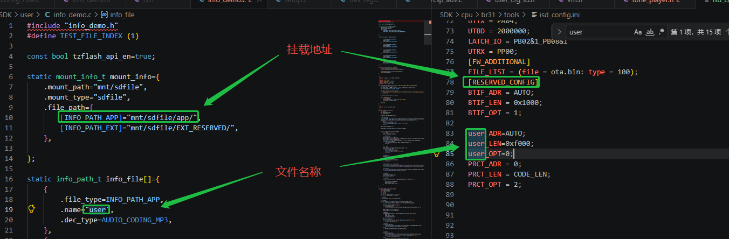Image resolution: width=729 pixels, height=239 pixels.
Task: Toggle Match Case in find widget
Action: [638, 32]
